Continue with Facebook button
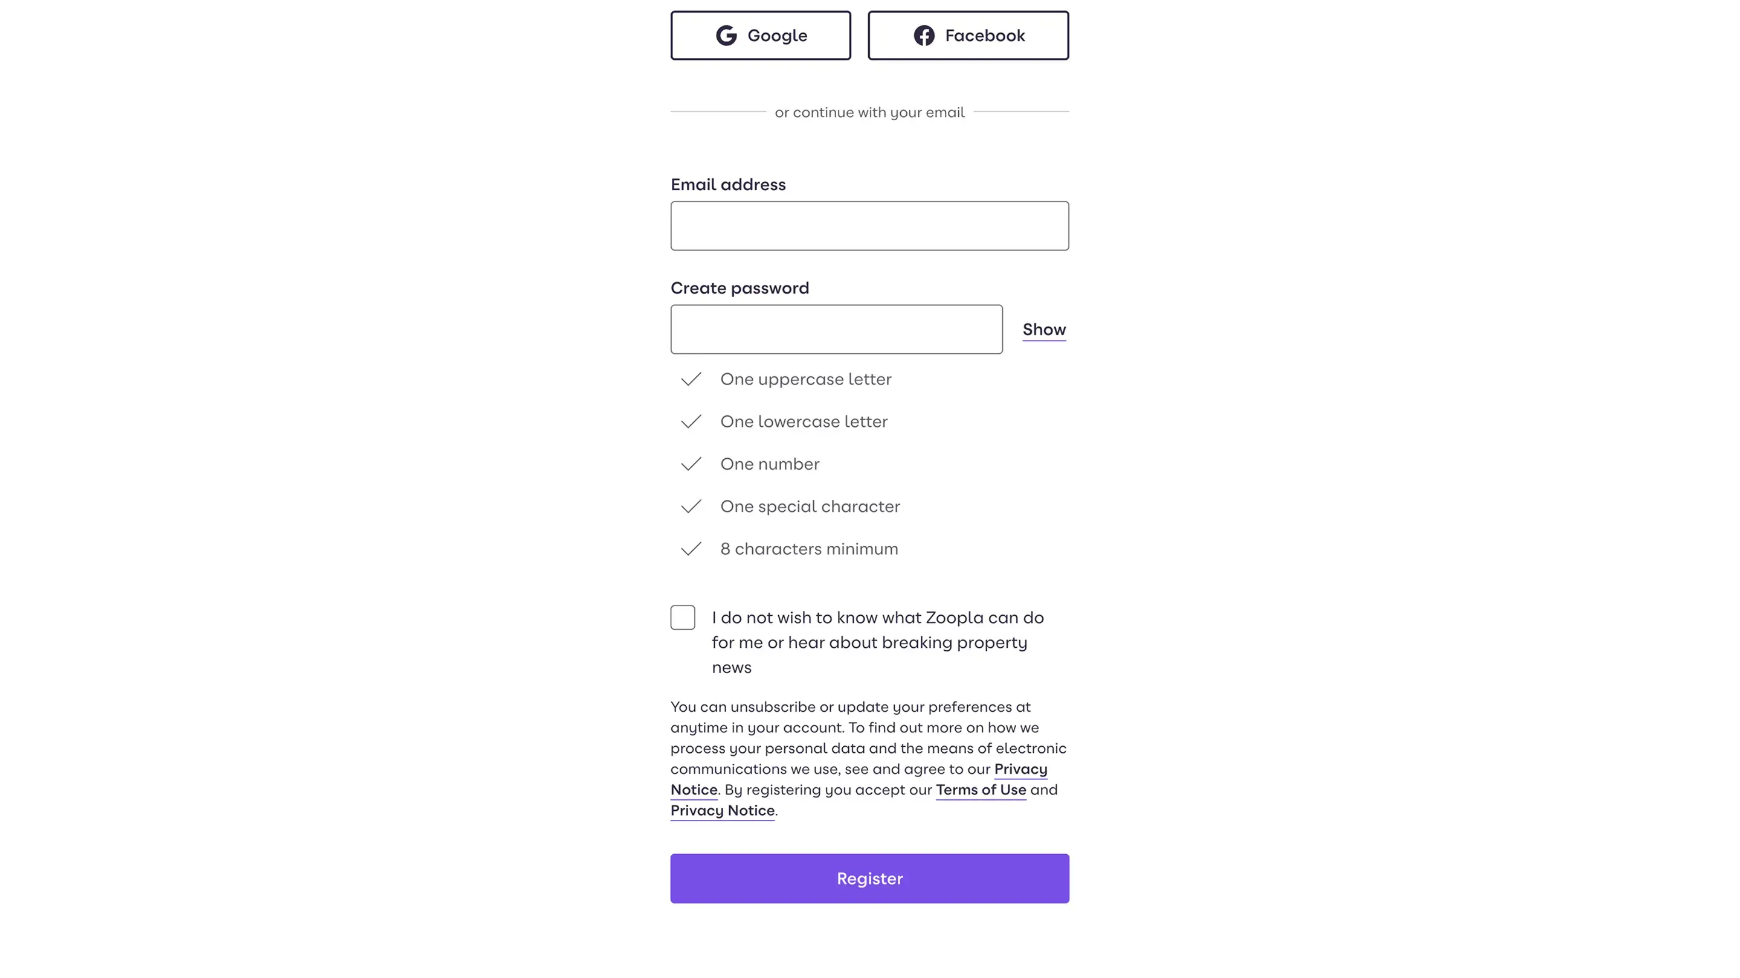Screen dimensions: 1740x978 968,36
